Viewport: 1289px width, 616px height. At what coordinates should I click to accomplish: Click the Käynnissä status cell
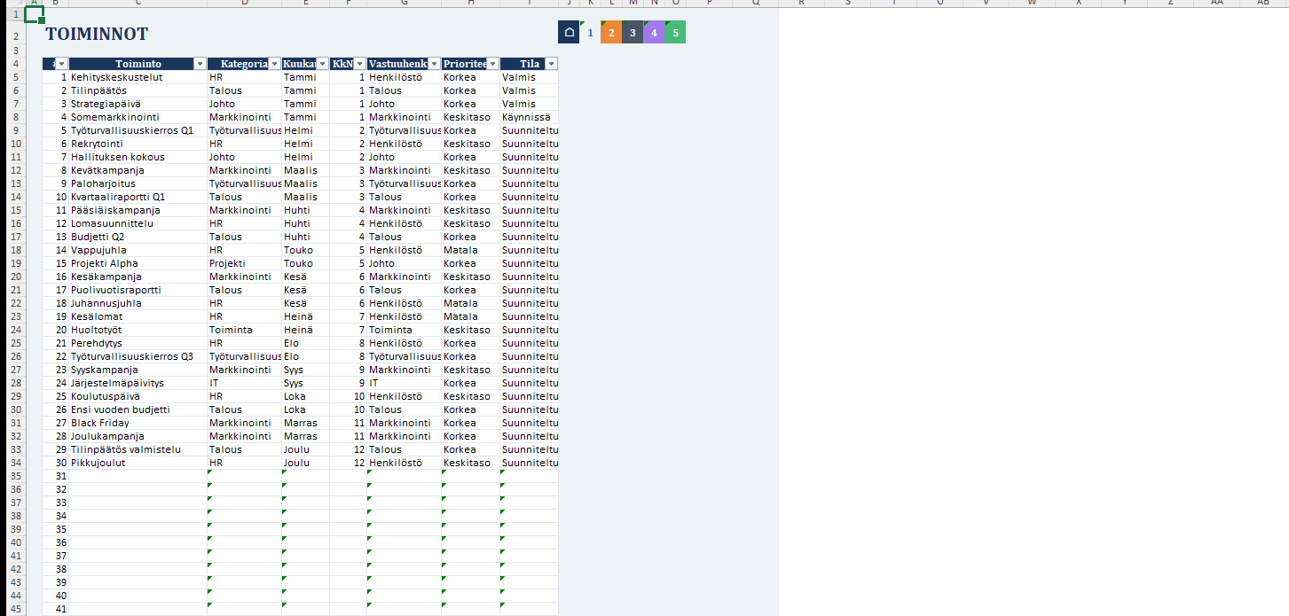529,117
